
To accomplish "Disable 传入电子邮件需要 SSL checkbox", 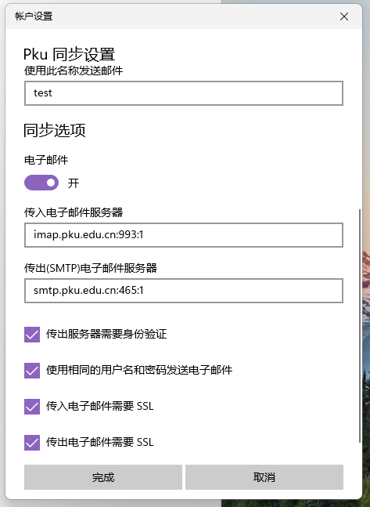I will (32, 407).
